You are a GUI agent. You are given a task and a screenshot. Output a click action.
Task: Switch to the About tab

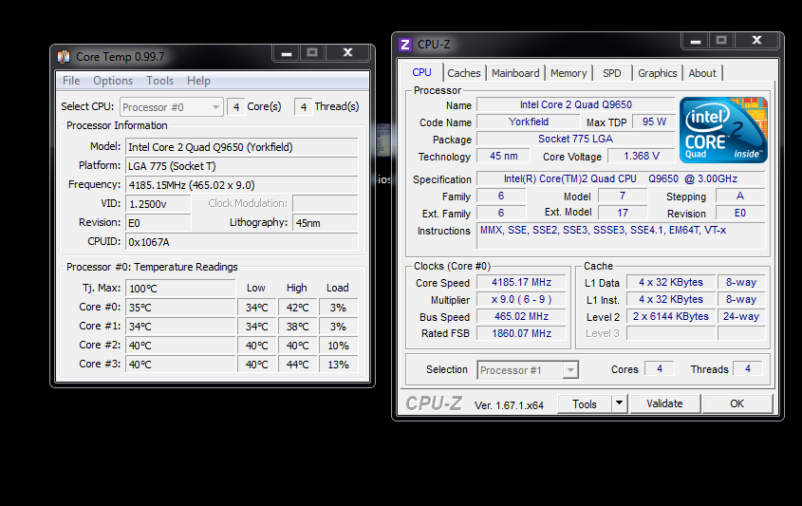tap(702, 73)
